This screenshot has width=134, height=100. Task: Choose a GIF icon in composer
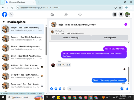pyautogui.click(x=64, y=89)
